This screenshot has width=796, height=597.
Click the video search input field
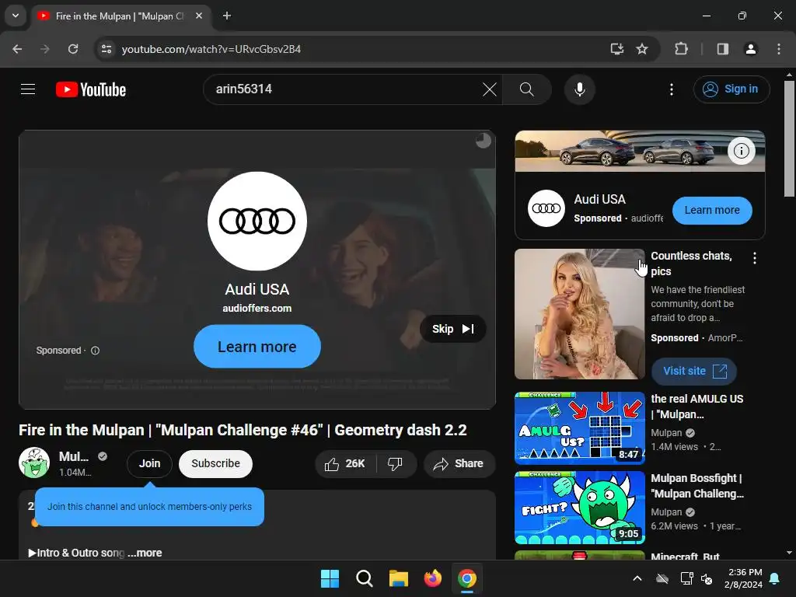(345, 89)
